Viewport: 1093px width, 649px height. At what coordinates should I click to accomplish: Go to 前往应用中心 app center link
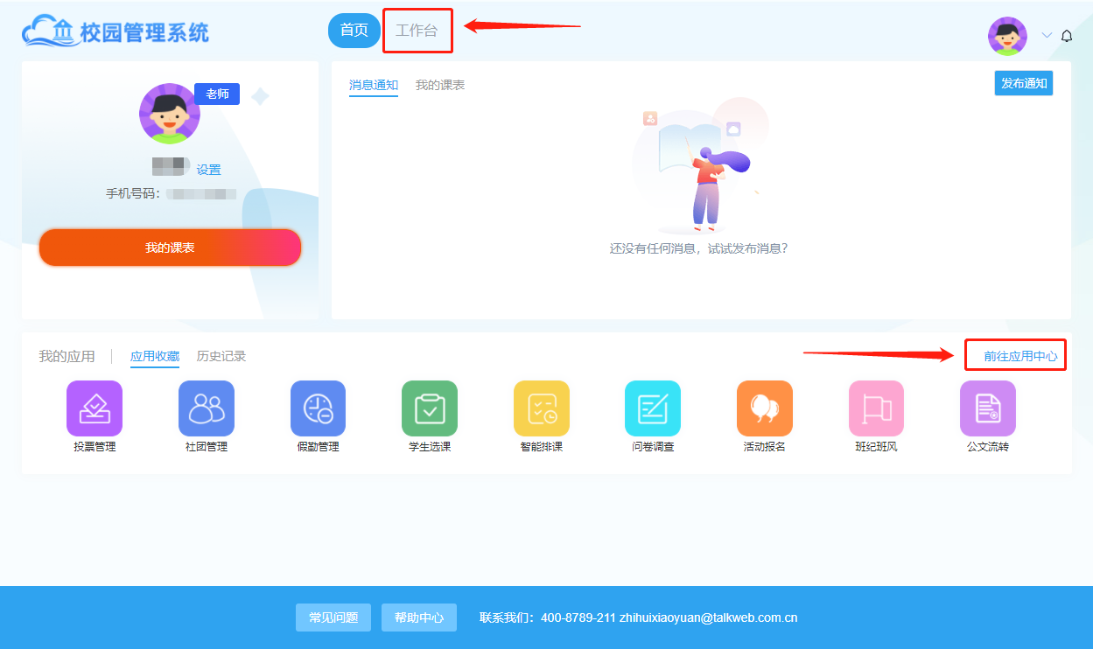(x=1019, y=356)
